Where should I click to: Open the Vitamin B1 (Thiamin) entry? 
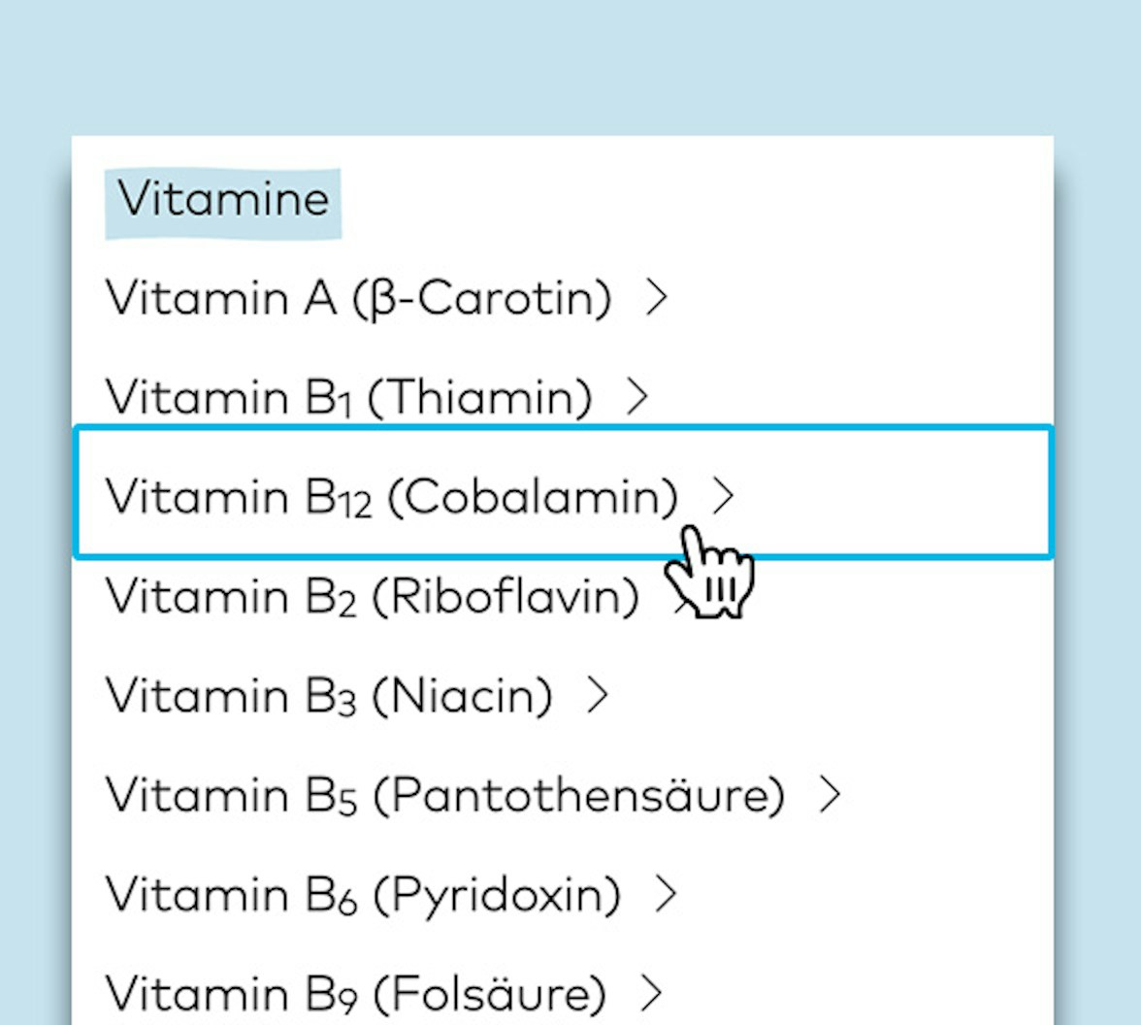(347, 397)
